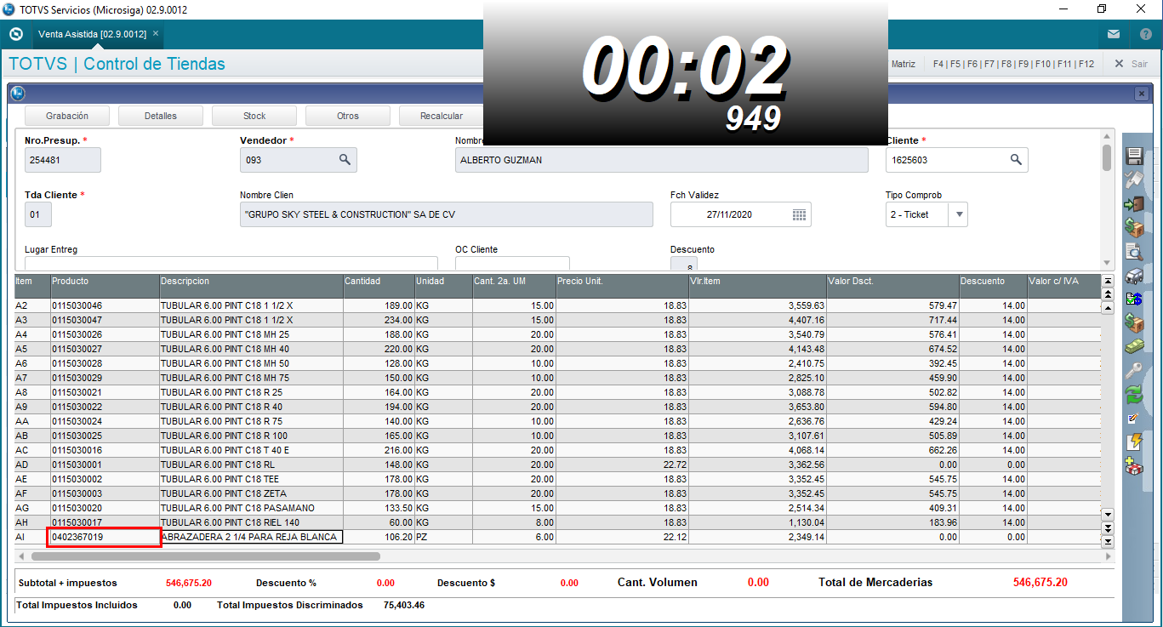Click the Detalles button
1163x627 pixels.
[x=161, y=116]
